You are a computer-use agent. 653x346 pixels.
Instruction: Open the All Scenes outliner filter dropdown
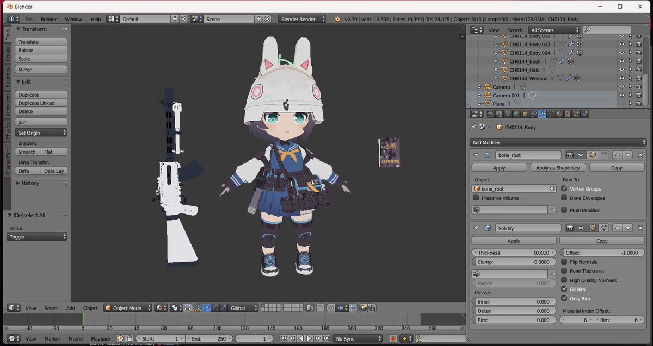(x=554, y=30)
